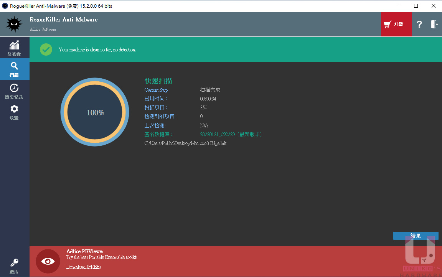Click the Results (结果) button
The height and width of the screenshot is (277, 442).
(416, 236)
